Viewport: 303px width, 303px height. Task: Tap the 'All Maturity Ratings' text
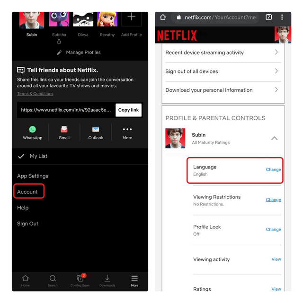click(211, 143)
